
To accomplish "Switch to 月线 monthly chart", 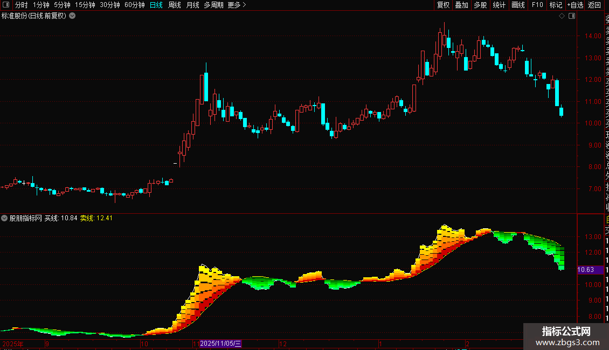I will [x=192, y=5].
